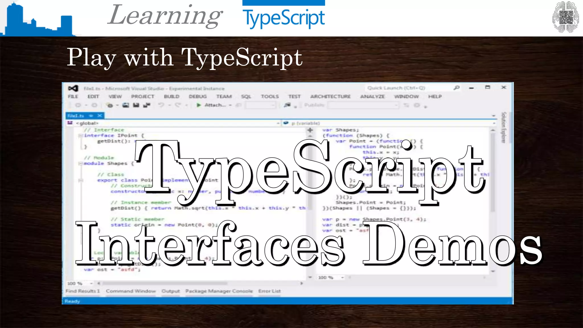Open the TOOLS menu
583x328 pixels.
(x=270, y=97)
